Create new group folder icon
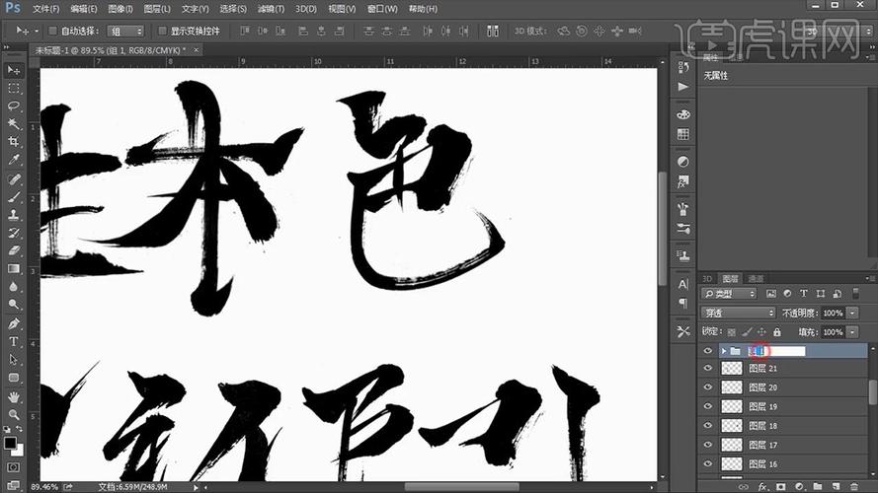The image size is (878, 493). point(818,487)
